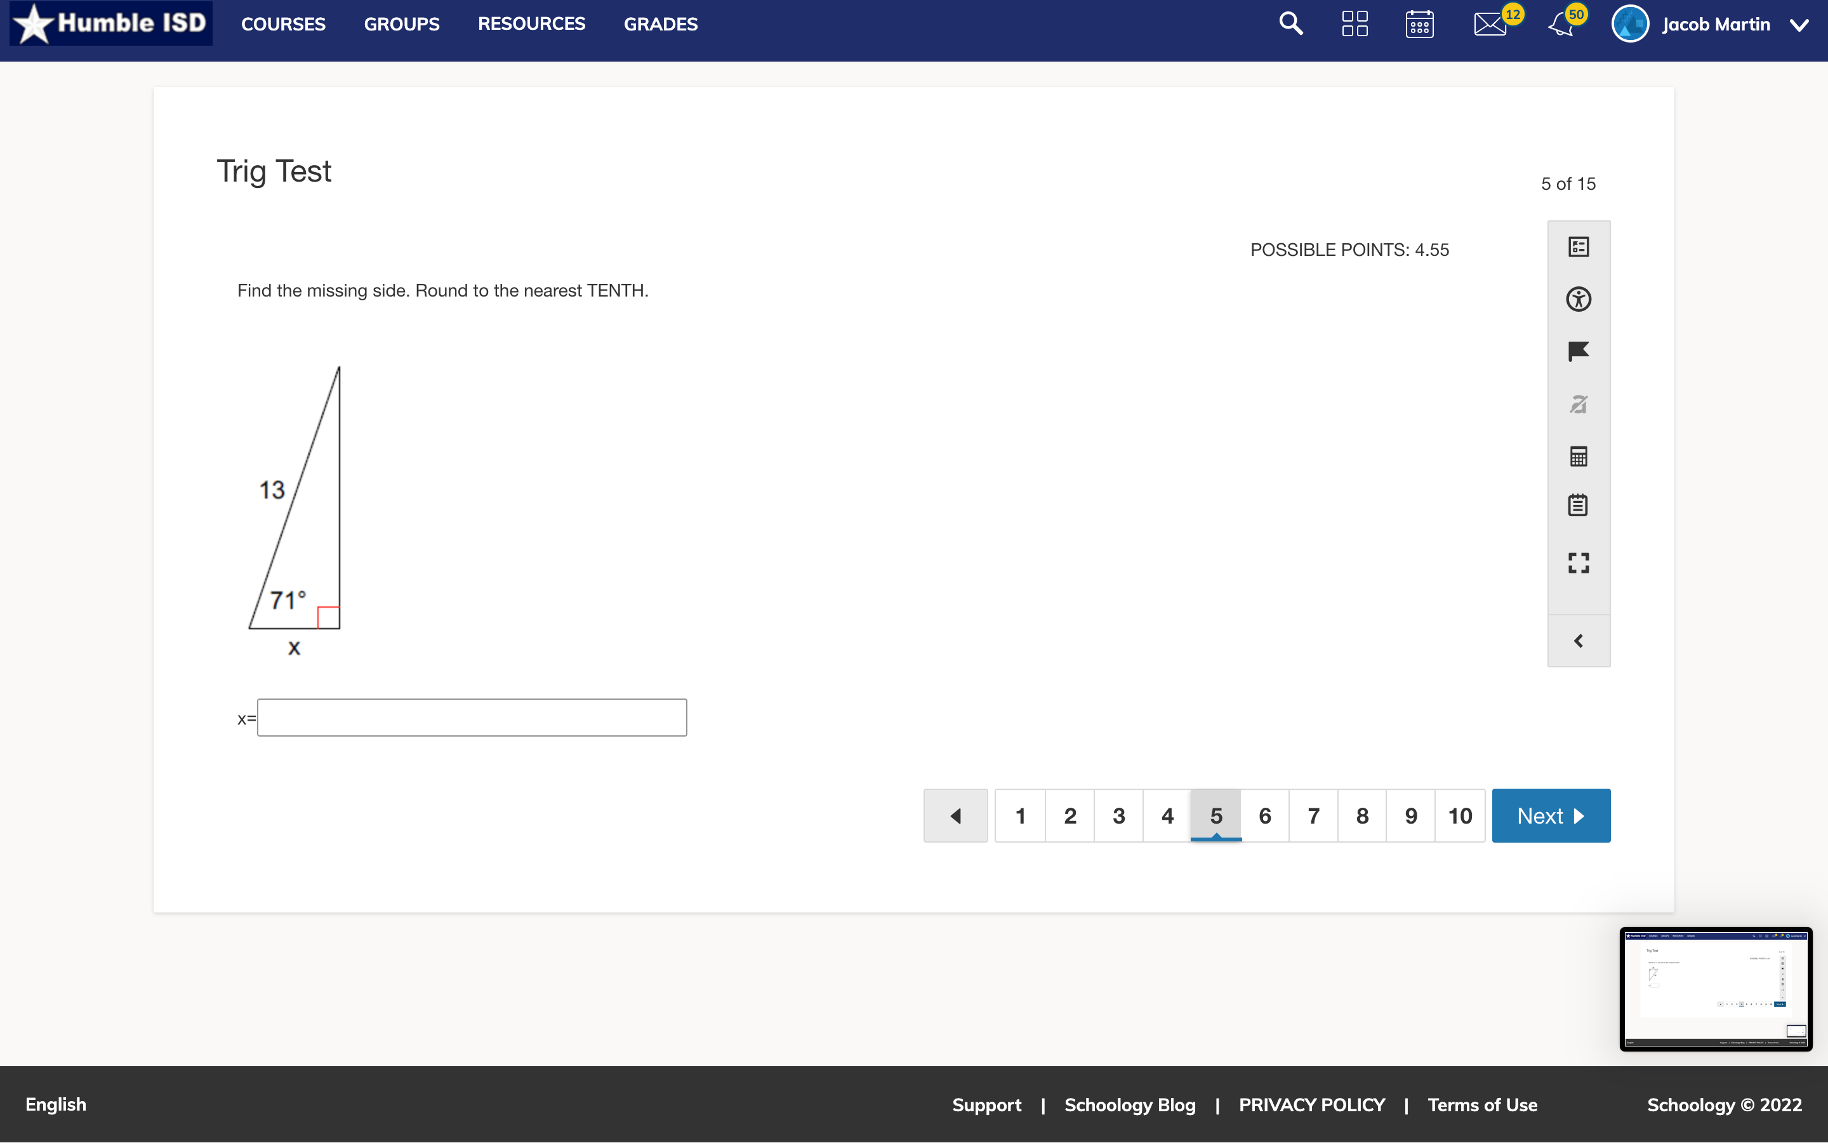This screenshot has width=1828, height=1143.
Task: Go to the Next question
Action: coord(1550,815)
